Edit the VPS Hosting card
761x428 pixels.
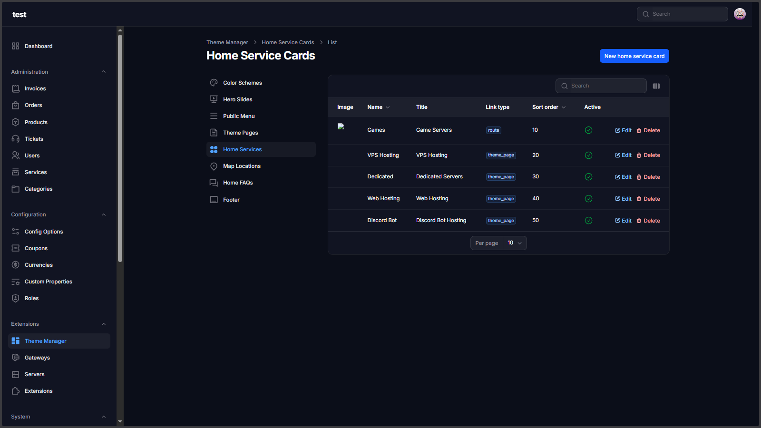point(623,155)
